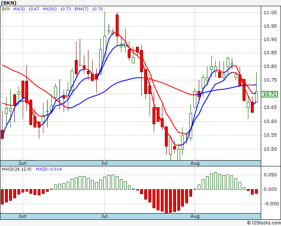Click the 10.80 price axis label
The height and width of the screenshot is (226, 281).
click(x=270, y=66)
